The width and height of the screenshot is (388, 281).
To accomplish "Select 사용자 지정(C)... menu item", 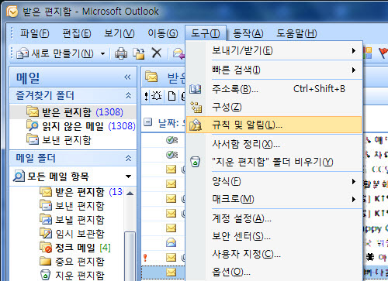I will point(274,254).
